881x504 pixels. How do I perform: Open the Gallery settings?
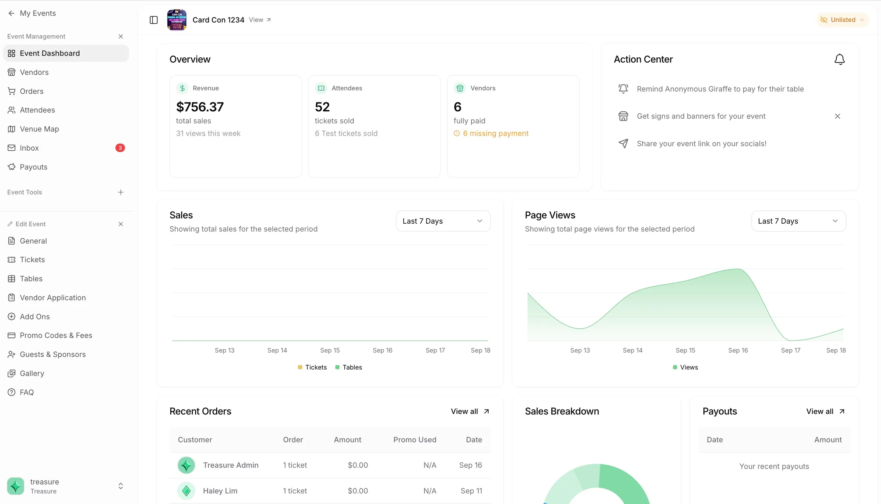tap(66, 373)
